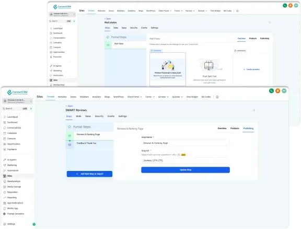This screenshot has width=301, height=229.
Task: Switch to Stats tab under SMART Reviews
Action: [x=78, y=116]
